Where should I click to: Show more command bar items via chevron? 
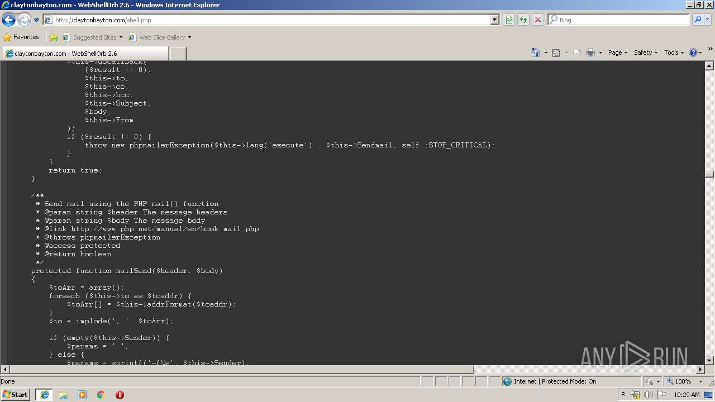click(711, 49)
